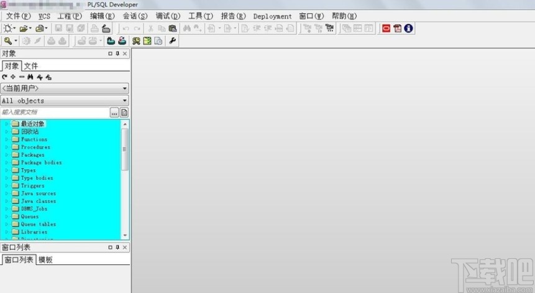This screenshot has height=293, width=535.
Task: Select the Libraries tree item
Action: tap(34, 232)
